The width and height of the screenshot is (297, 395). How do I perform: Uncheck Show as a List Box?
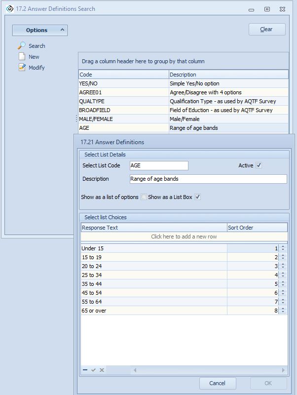[x=198, y=197]
